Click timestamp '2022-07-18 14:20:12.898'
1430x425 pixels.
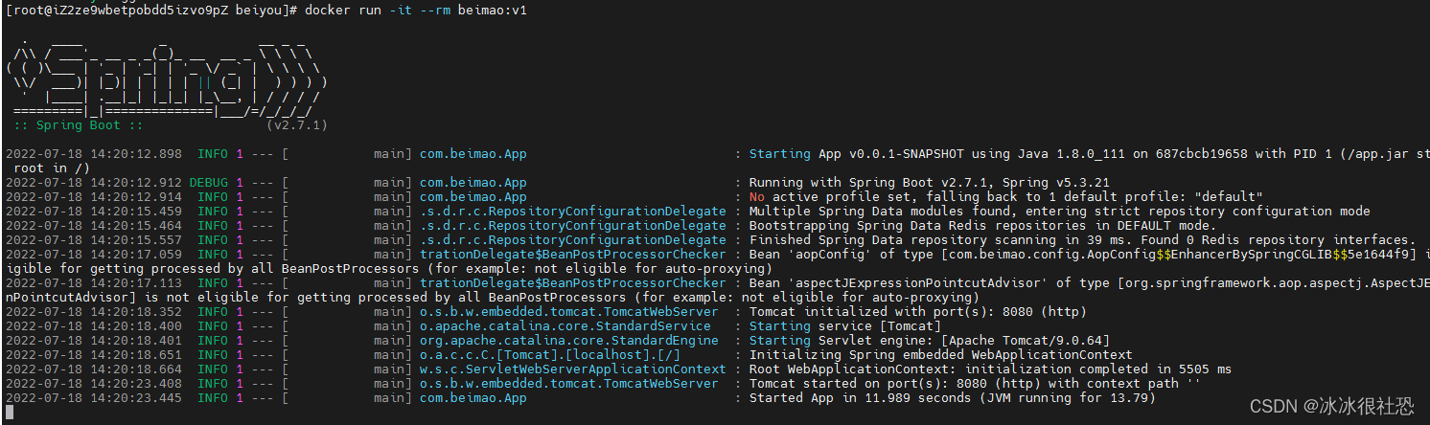(x=93, y=154)
